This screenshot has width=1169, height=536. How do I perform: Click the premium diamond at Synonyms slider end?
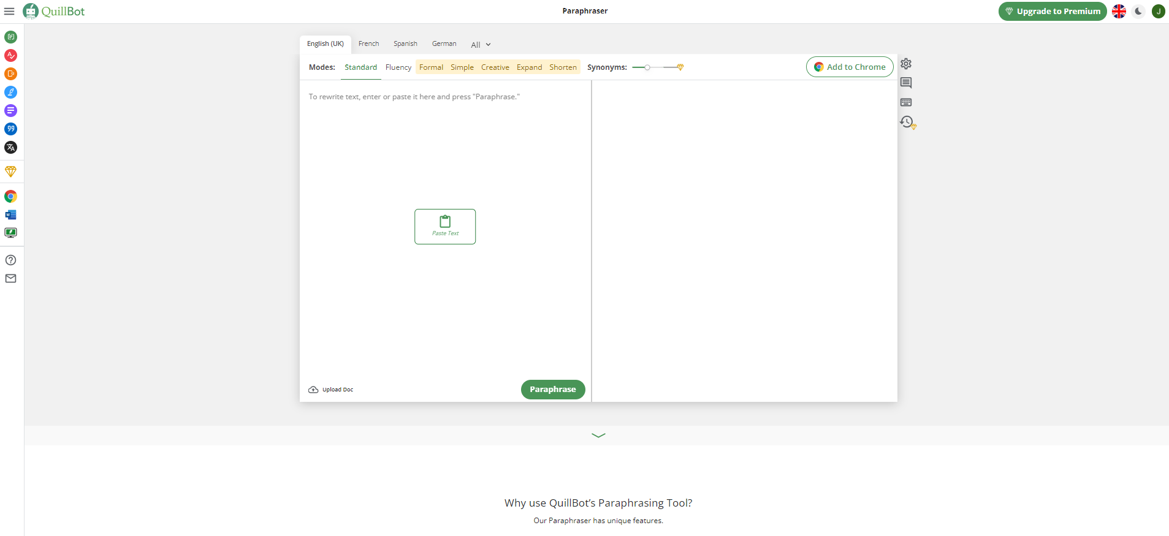(x=680, y=67)
